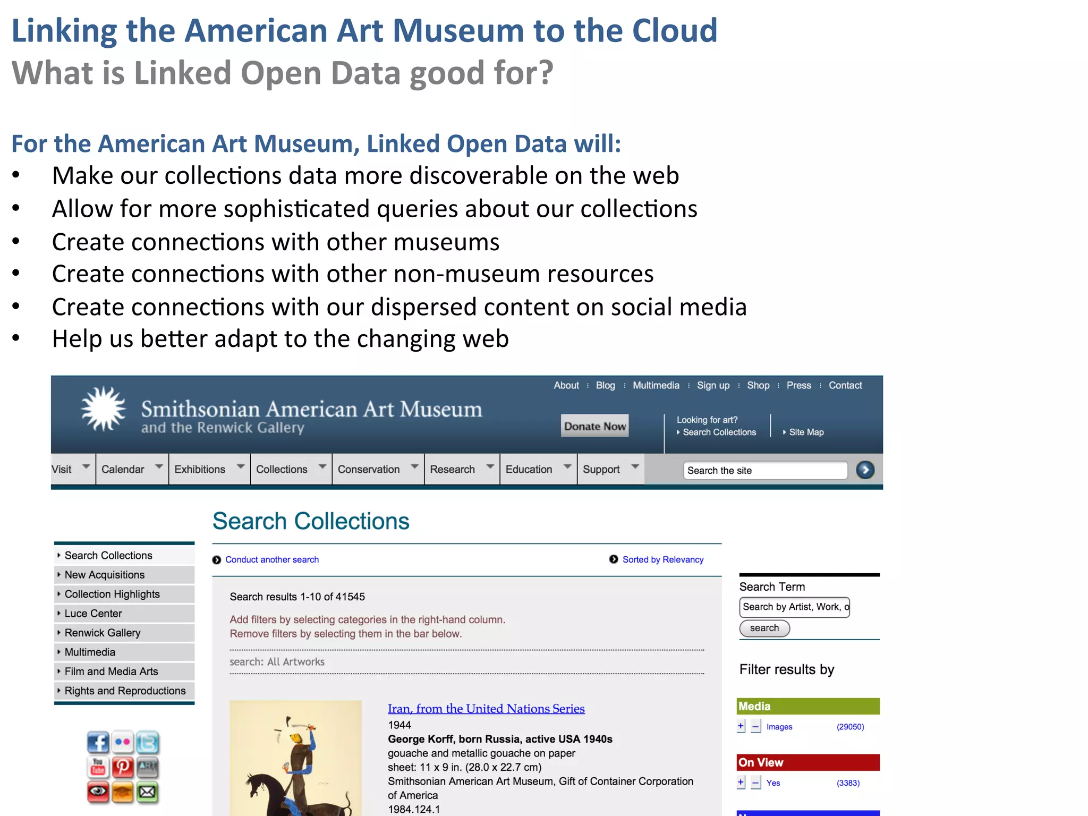Select Luce Center in the sidebar
This screenshot has width=1088, height=816.
point(93,614)
